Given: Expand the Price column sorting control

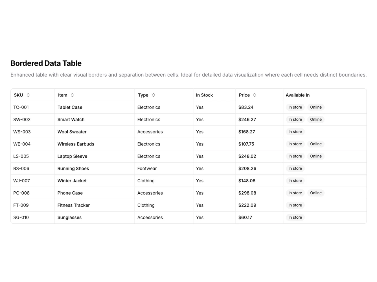Looking at the screenshot, I should [255, 95].
